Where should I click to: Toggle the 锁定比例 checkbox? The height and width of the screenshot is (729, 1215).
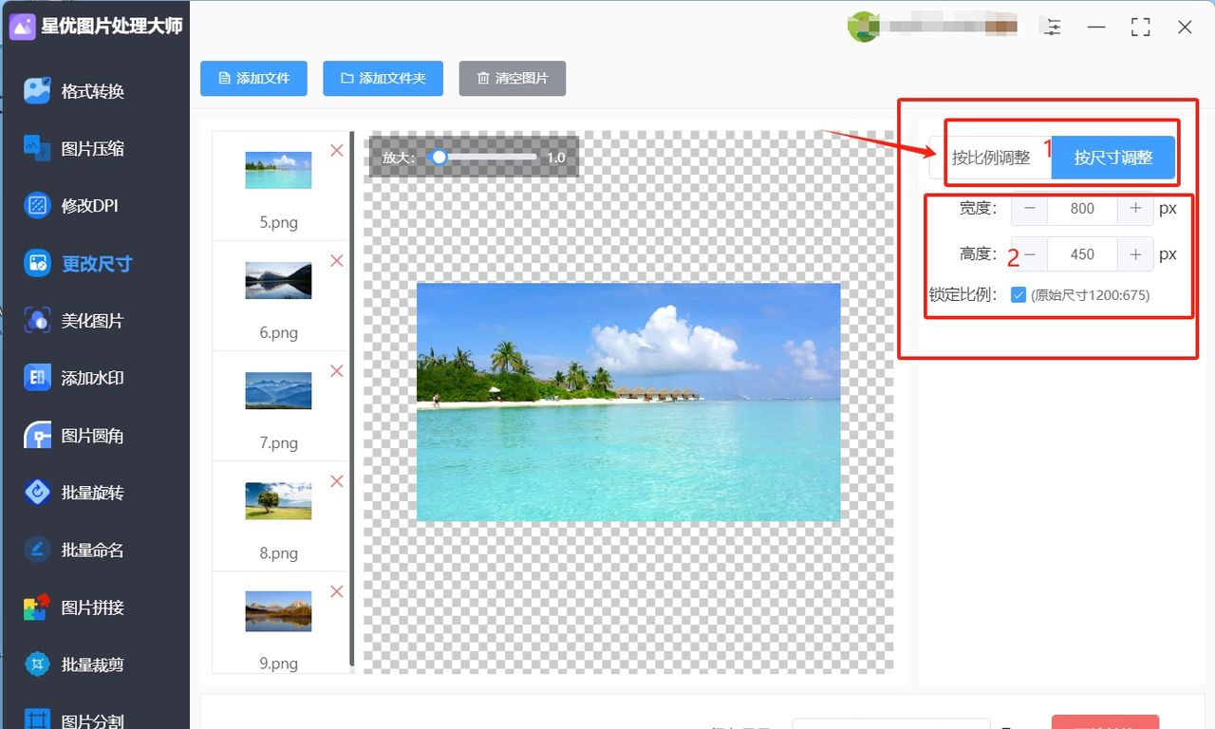pos(1019,295)
